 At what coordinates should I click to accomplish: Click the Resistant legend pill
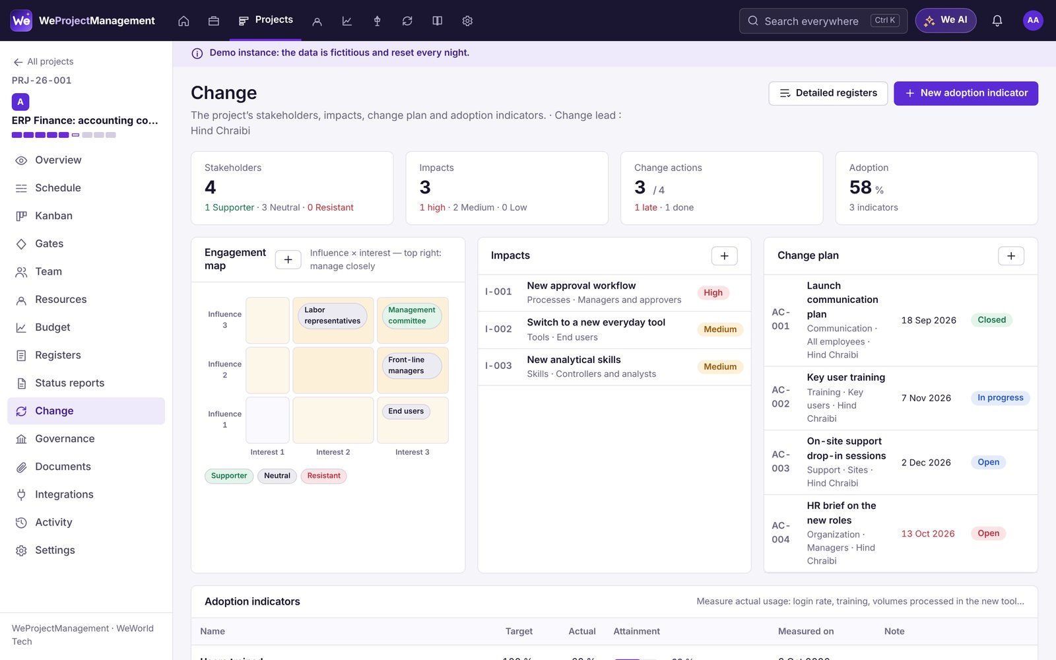pos(323,476)
